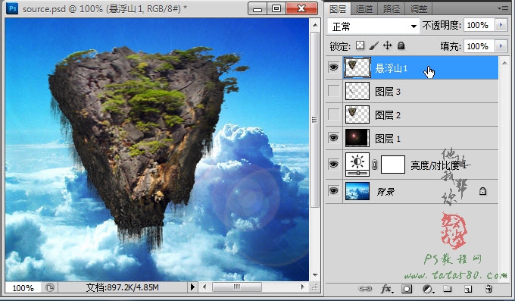Click the 图层 1 layer name
Screen dimensions: 515x301
388,138
